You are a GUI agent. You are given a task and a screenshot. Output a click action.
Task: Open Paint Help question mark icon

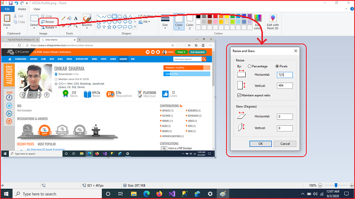(x=352, y=9)
